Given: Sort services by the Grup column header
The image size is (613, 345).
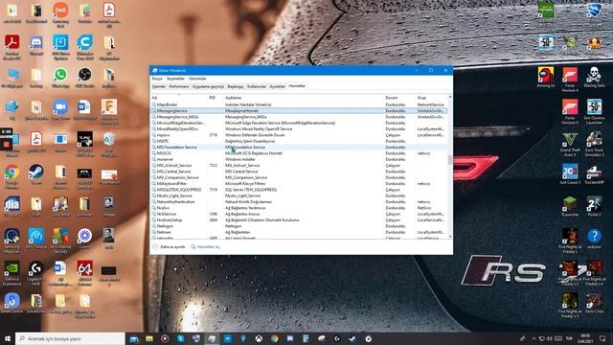Looking at the screenshot, I should (431, 98).
